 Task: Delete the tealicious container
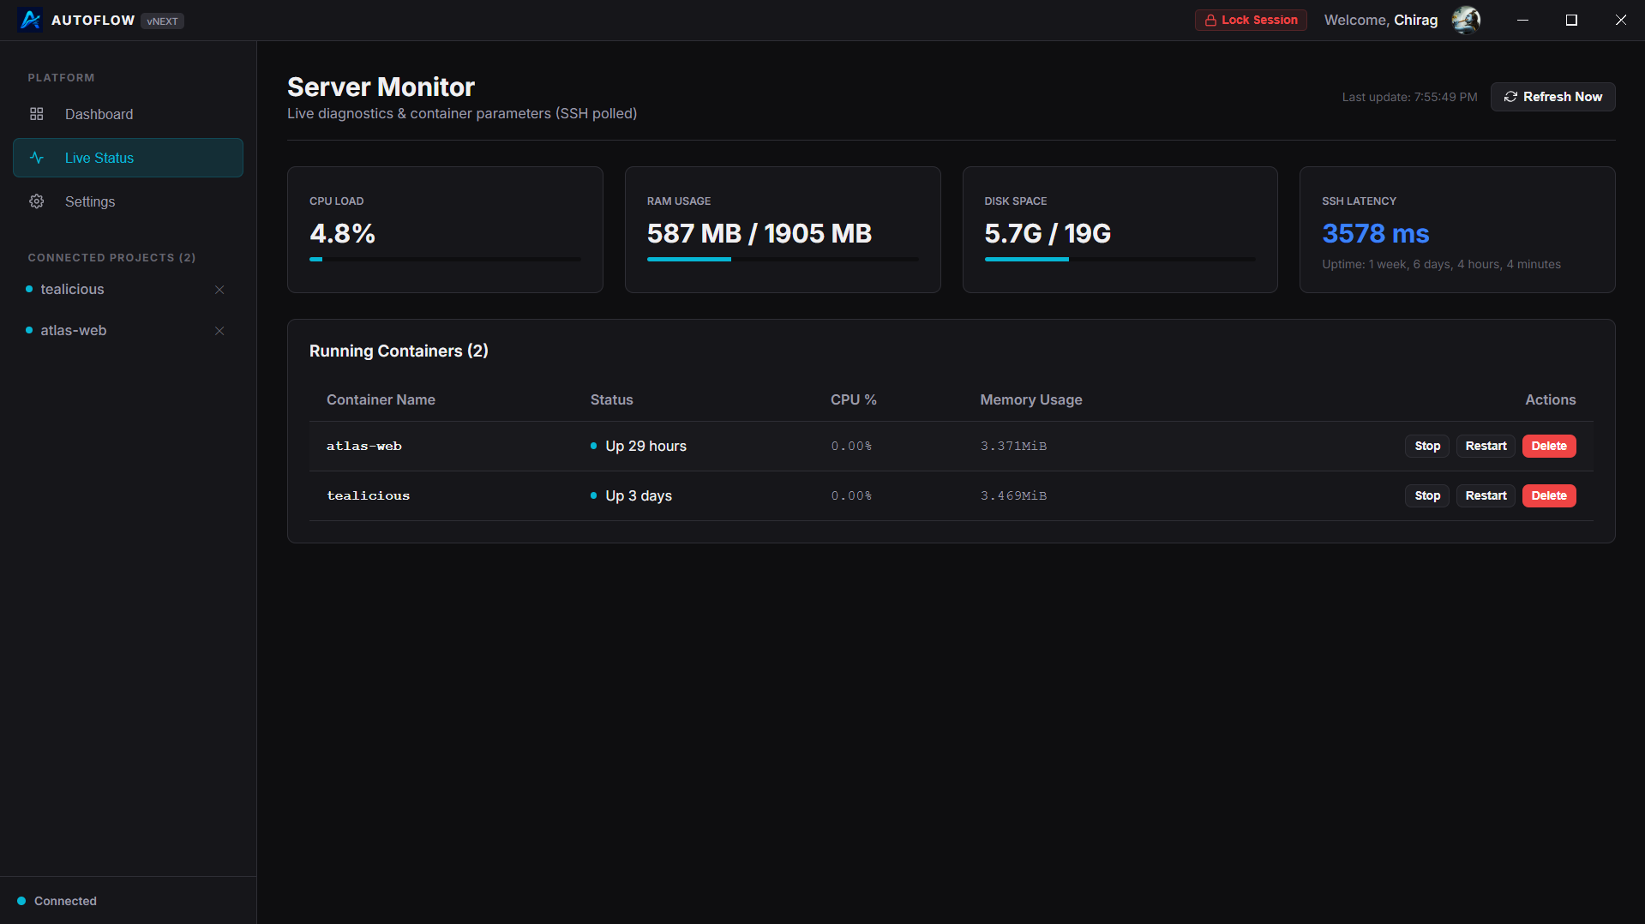tap(1548, 495)
